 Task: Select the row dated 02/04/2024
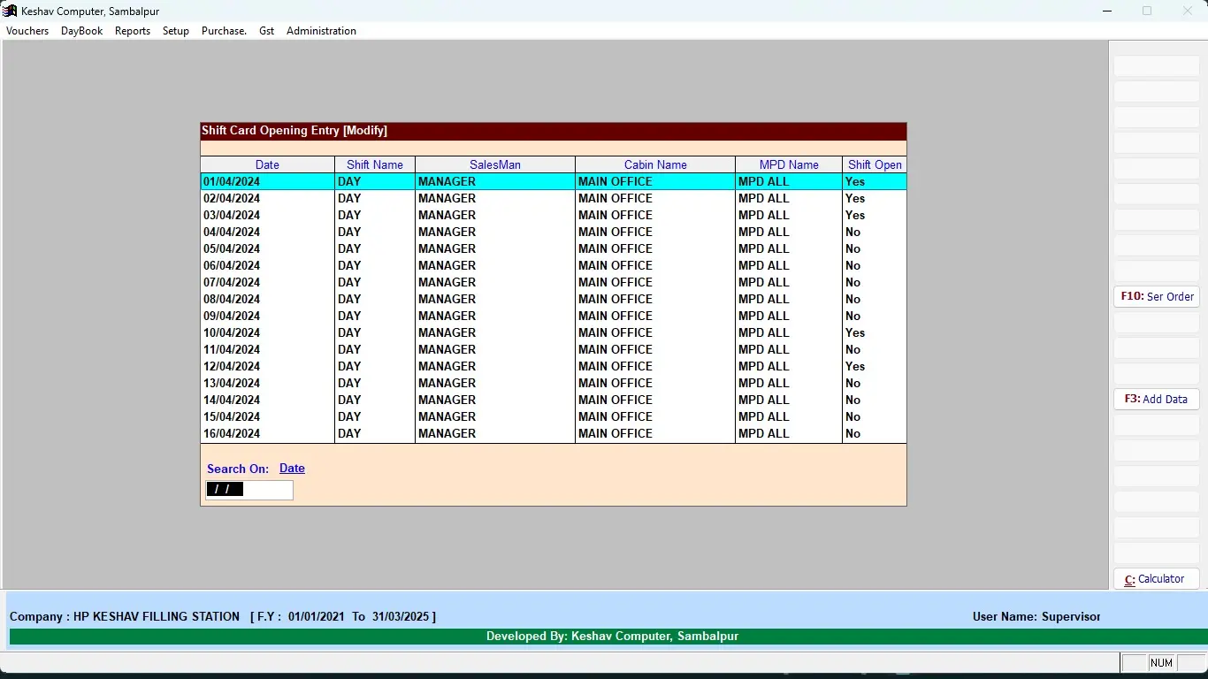554,198
